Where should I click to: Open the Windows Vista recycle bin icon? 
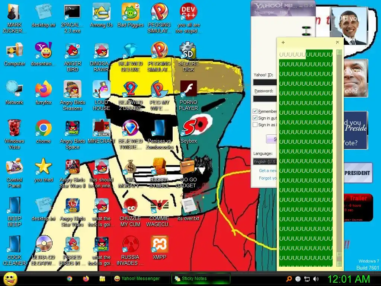point(14,134)
